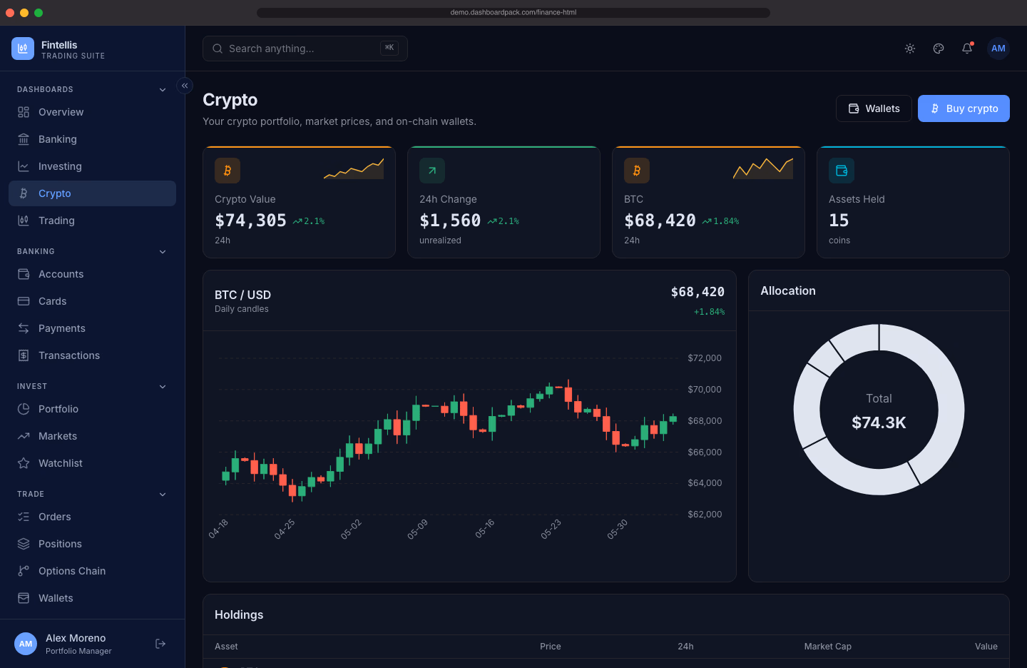The image size is (1027, 668).
Task: Open the color palette theme picker
Action: [939, 49]
